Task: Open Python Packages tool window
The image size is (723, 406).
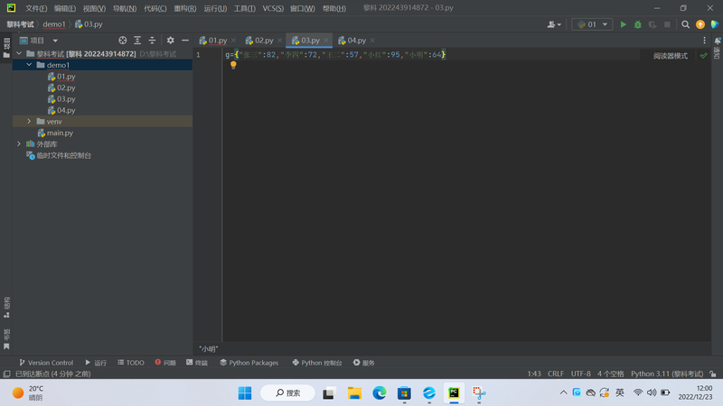Action: tap(249, 363)
